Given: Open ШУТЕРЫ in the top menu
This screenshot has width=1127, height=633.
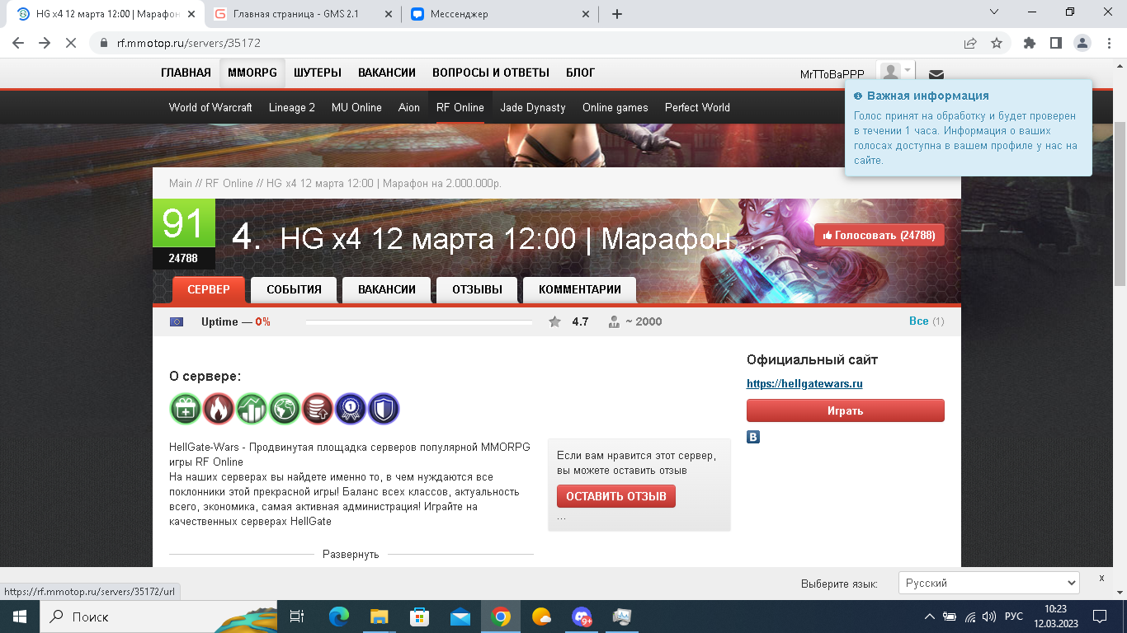Looking at the screenshot, I should [x=318, y=73].
